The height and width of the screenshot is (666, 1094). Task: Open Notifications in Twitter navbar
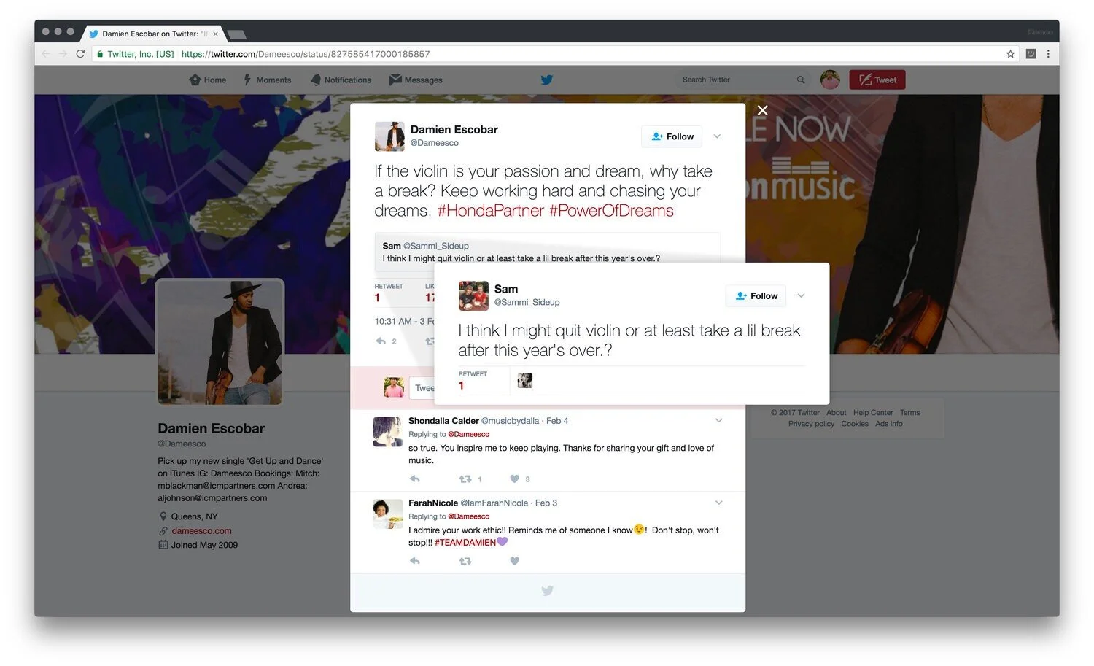341,80
